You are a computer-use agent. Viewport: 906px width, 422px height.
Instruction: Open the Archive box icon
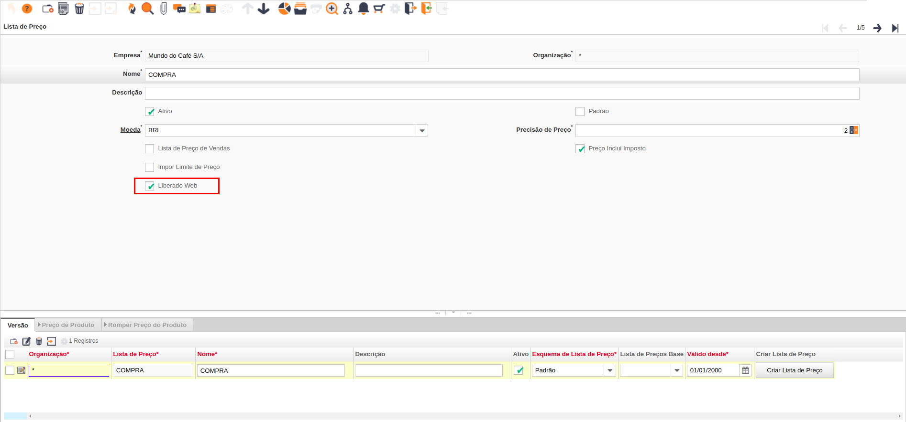pos(300,9)
